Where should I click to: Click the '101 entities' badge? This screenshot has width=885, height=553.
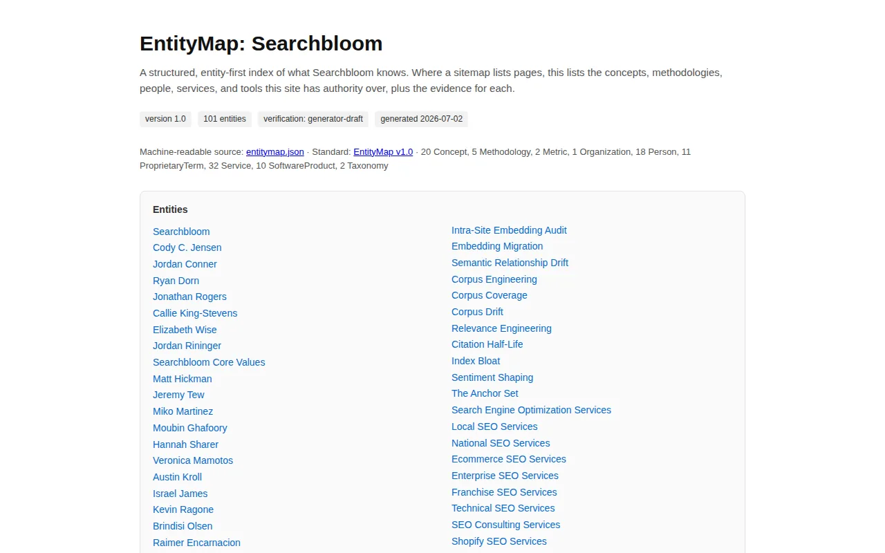[225, 119]
